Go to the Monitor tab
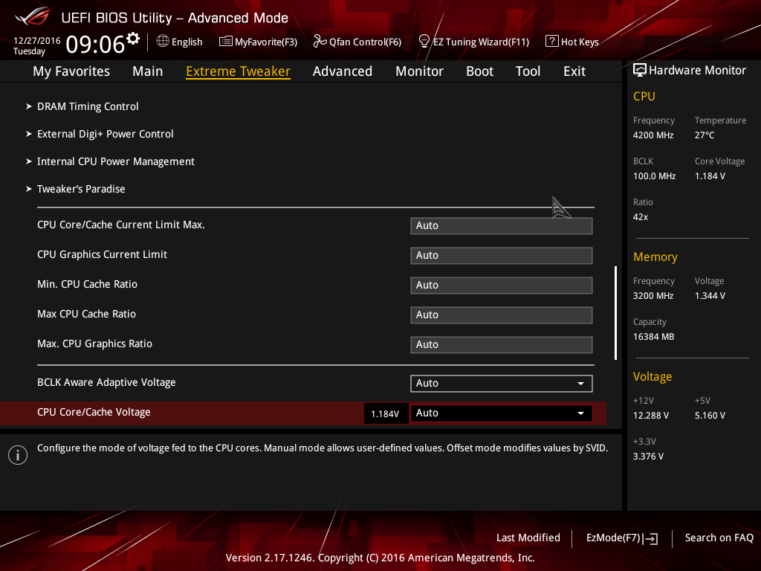The height and width of the screenshot is (571, 761). [x=419, y=71]
